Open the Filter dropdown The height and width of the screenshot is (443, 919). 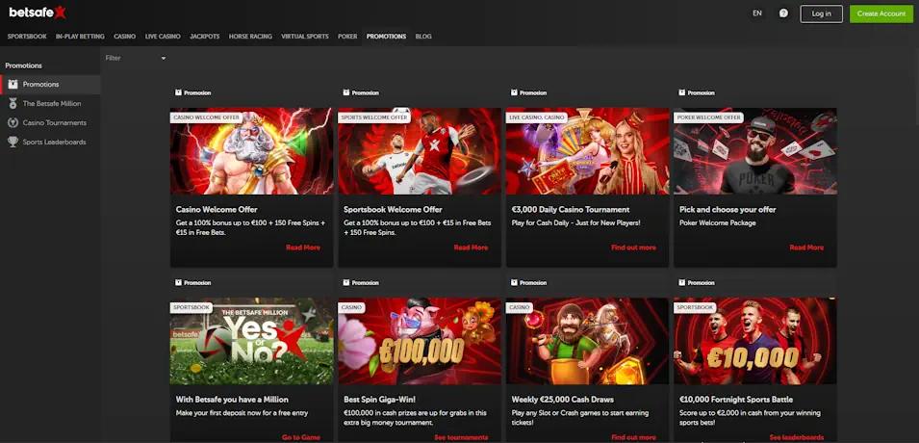(136, 58)
